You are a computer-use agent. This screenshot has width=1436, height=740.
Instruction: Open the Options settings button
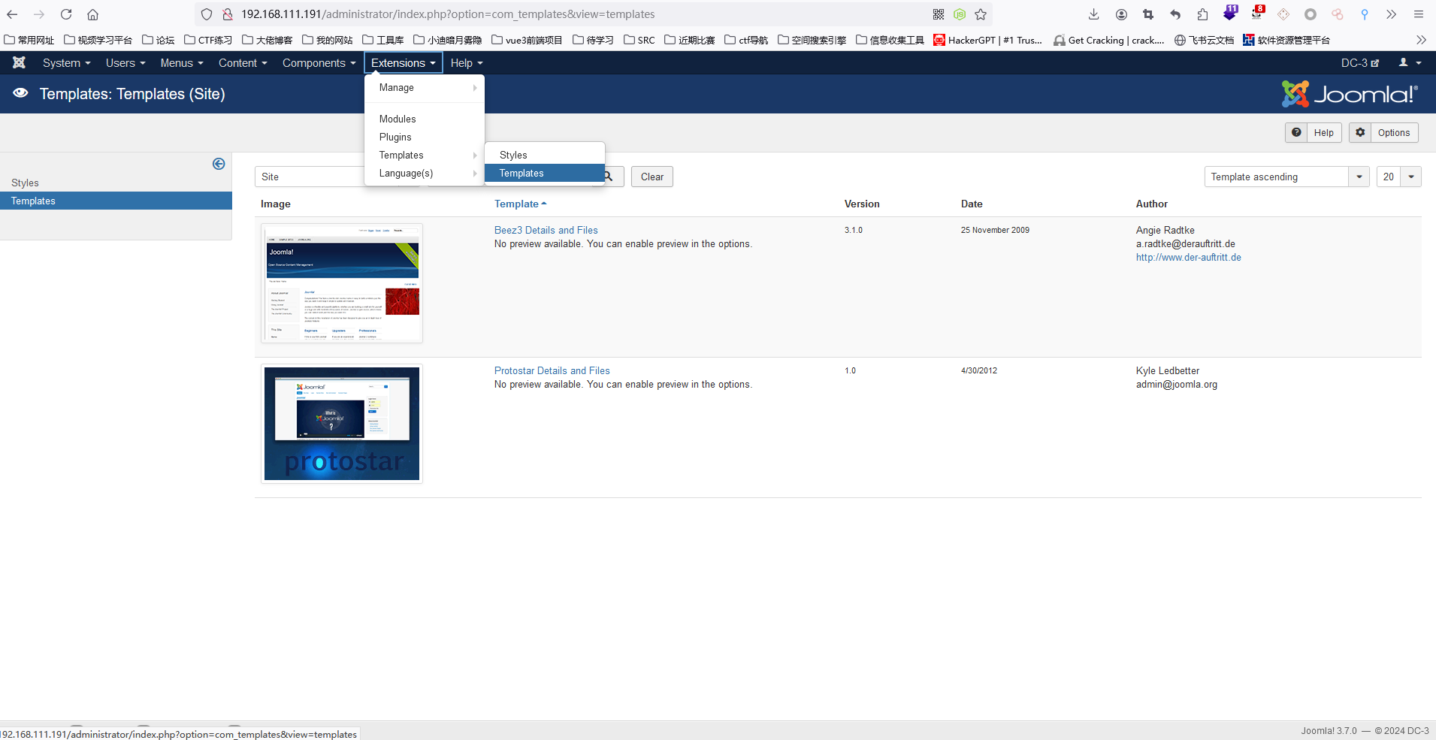(1383, 133)
